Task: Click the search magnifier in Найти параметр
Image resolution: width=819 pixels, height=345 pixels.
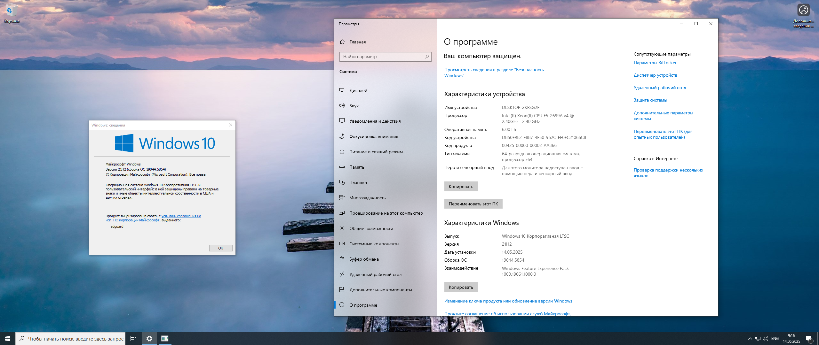Action: pyautogui.click(x=426, y=57)
